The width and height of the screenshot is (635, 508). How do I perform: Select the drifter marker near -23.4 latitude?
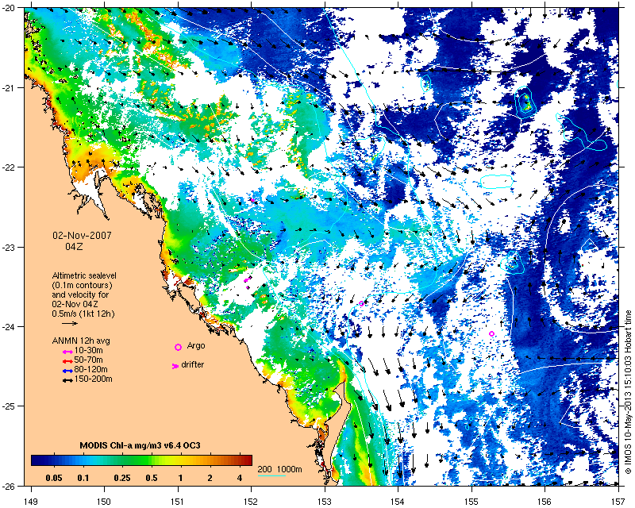pos(247,280)
